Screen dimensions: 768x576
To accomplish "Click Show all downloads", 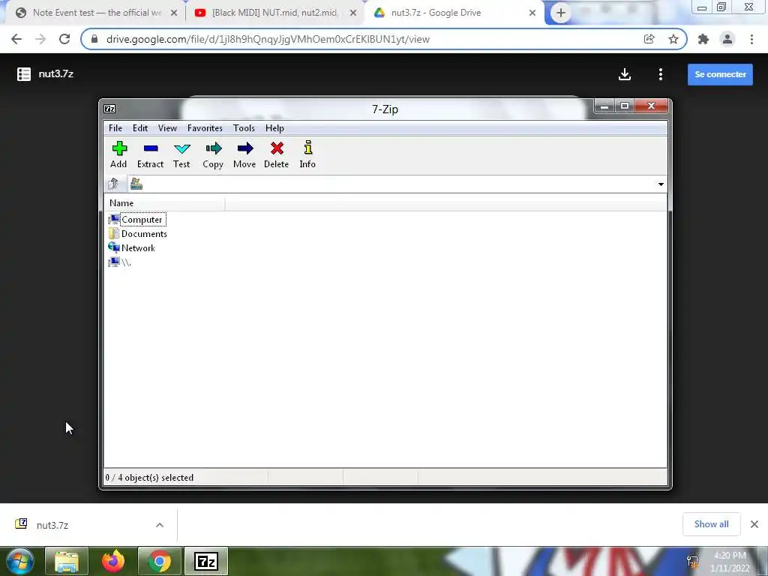I will (711, 524).
